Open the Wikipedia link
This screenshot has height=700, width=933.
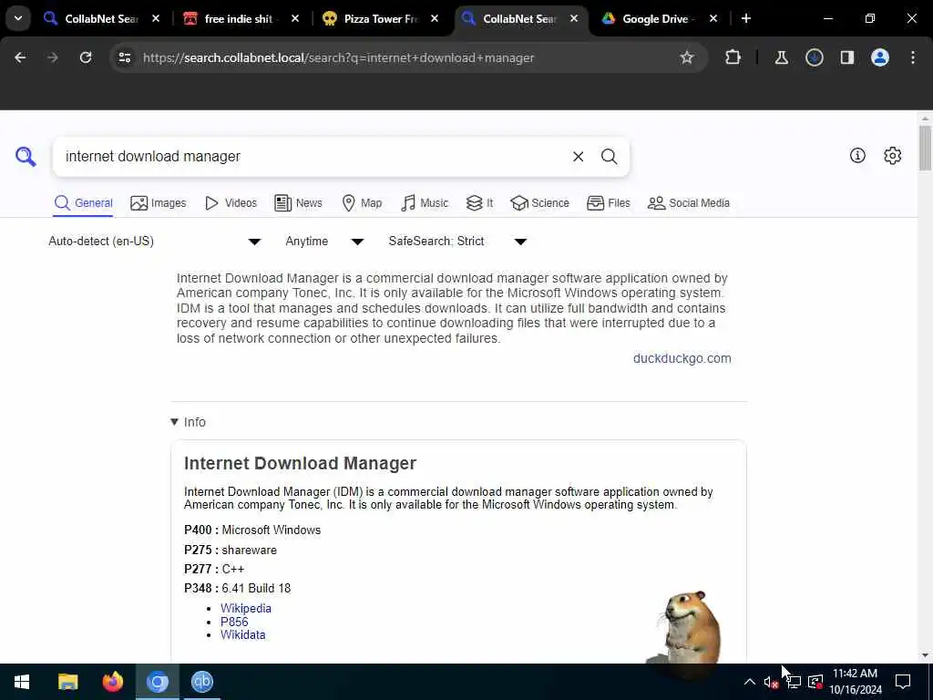(246, 608)
